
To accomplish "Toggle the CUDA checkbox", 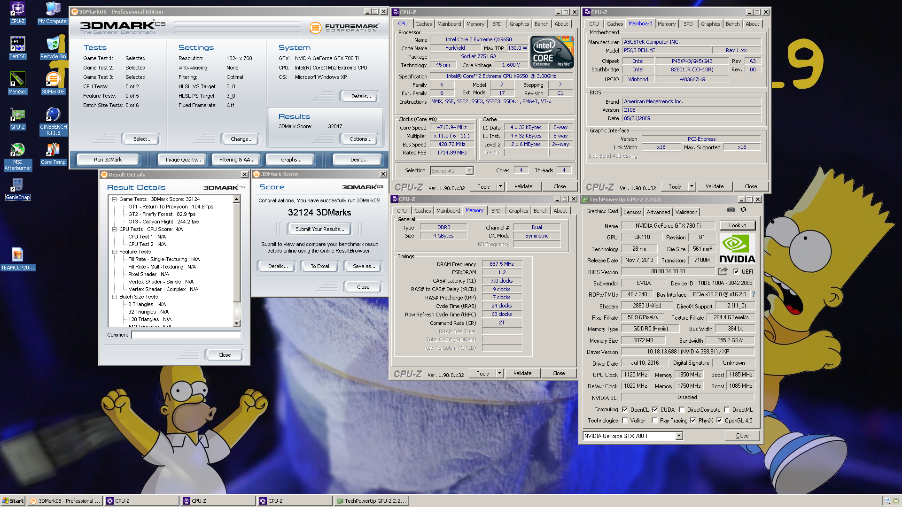I will pos(655,409).
